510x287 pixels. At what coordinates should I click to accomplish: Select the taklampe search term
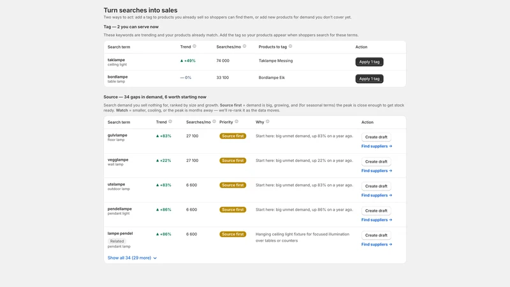pos(116,60)
